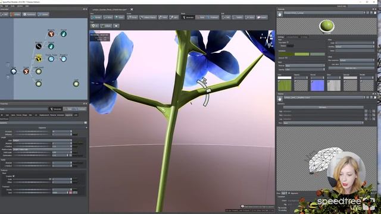Open the Max resolution dropdown
This screenshot has width=381, height=214.
coord(357,60)
